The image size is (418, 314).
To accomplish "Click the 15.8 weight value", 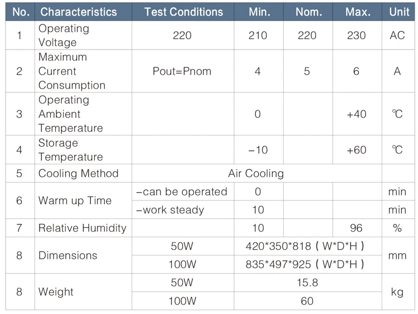I will (x=307, y=283).
